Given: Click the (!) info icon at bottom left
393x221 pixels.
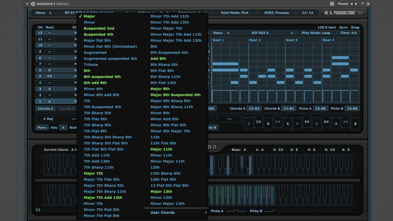Looking at the screenshot, I should (x=38, y=210).
